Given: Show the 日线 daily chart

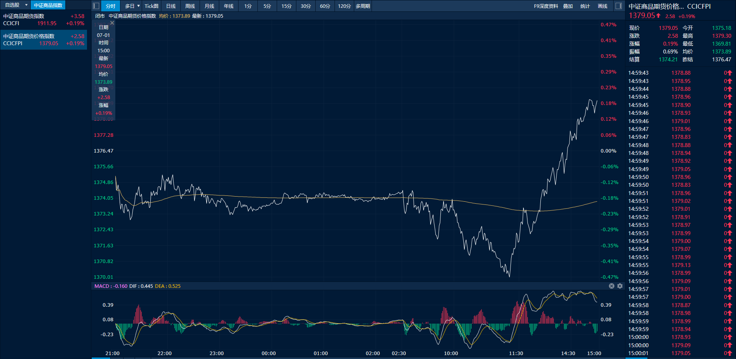Looking at the screenshot, I should [x=171, y=6].
